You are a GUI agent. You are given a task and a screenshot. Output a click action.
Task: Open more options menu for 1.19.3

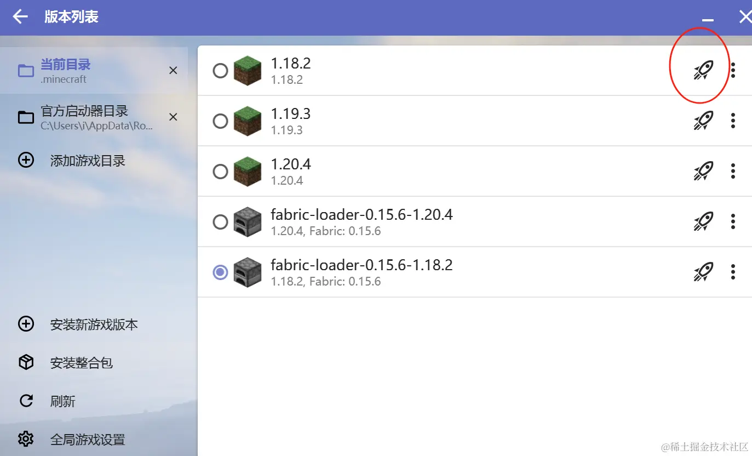(x=733, y=121)
